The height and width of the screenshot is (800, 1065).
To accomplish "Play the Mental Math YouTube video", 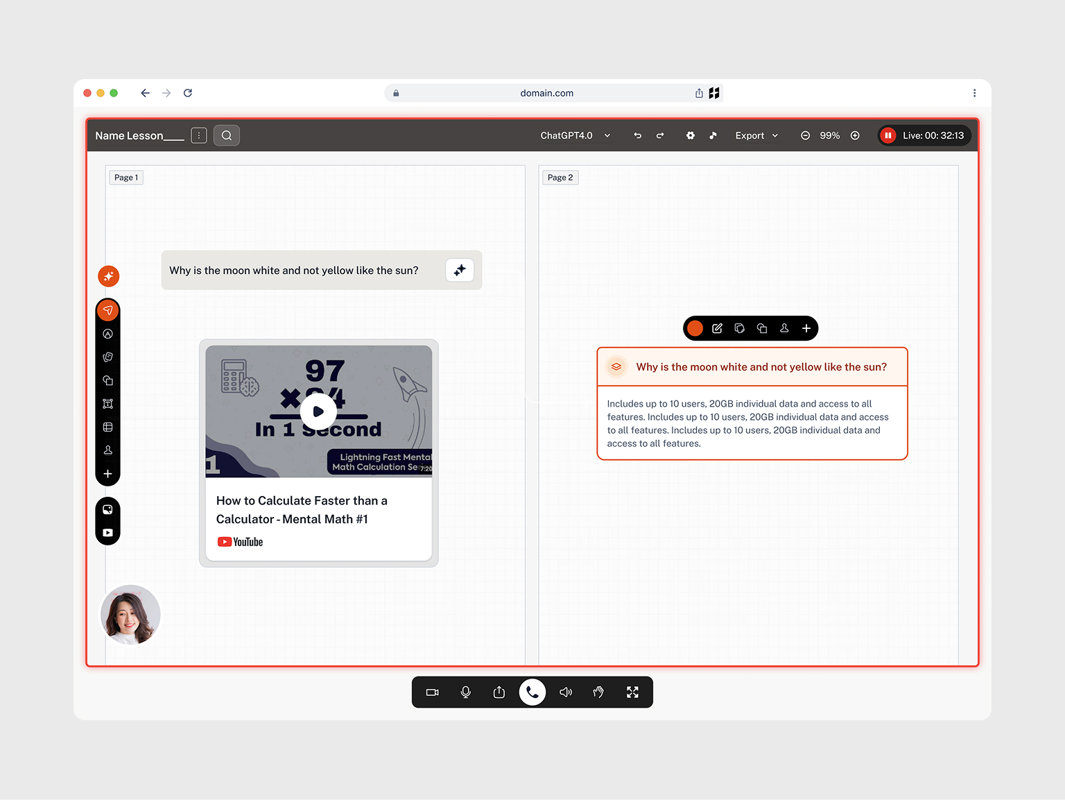I will (318, 411).
